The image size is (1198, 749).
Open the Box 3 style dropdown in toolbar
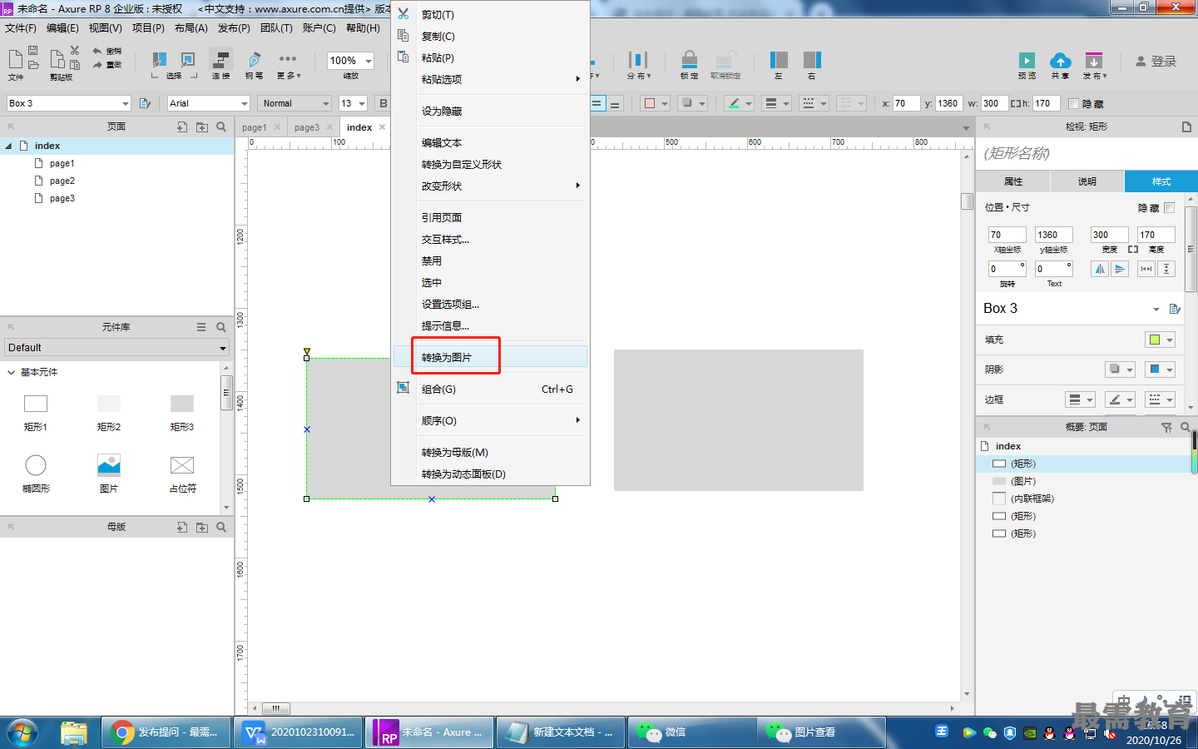pos(126,103)
